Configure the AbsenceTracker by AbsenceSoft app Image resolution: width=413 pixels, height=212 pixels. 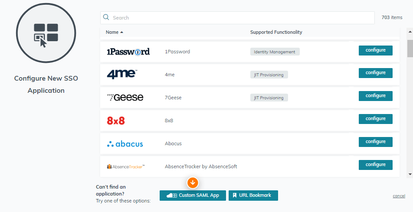click(376, 165)
